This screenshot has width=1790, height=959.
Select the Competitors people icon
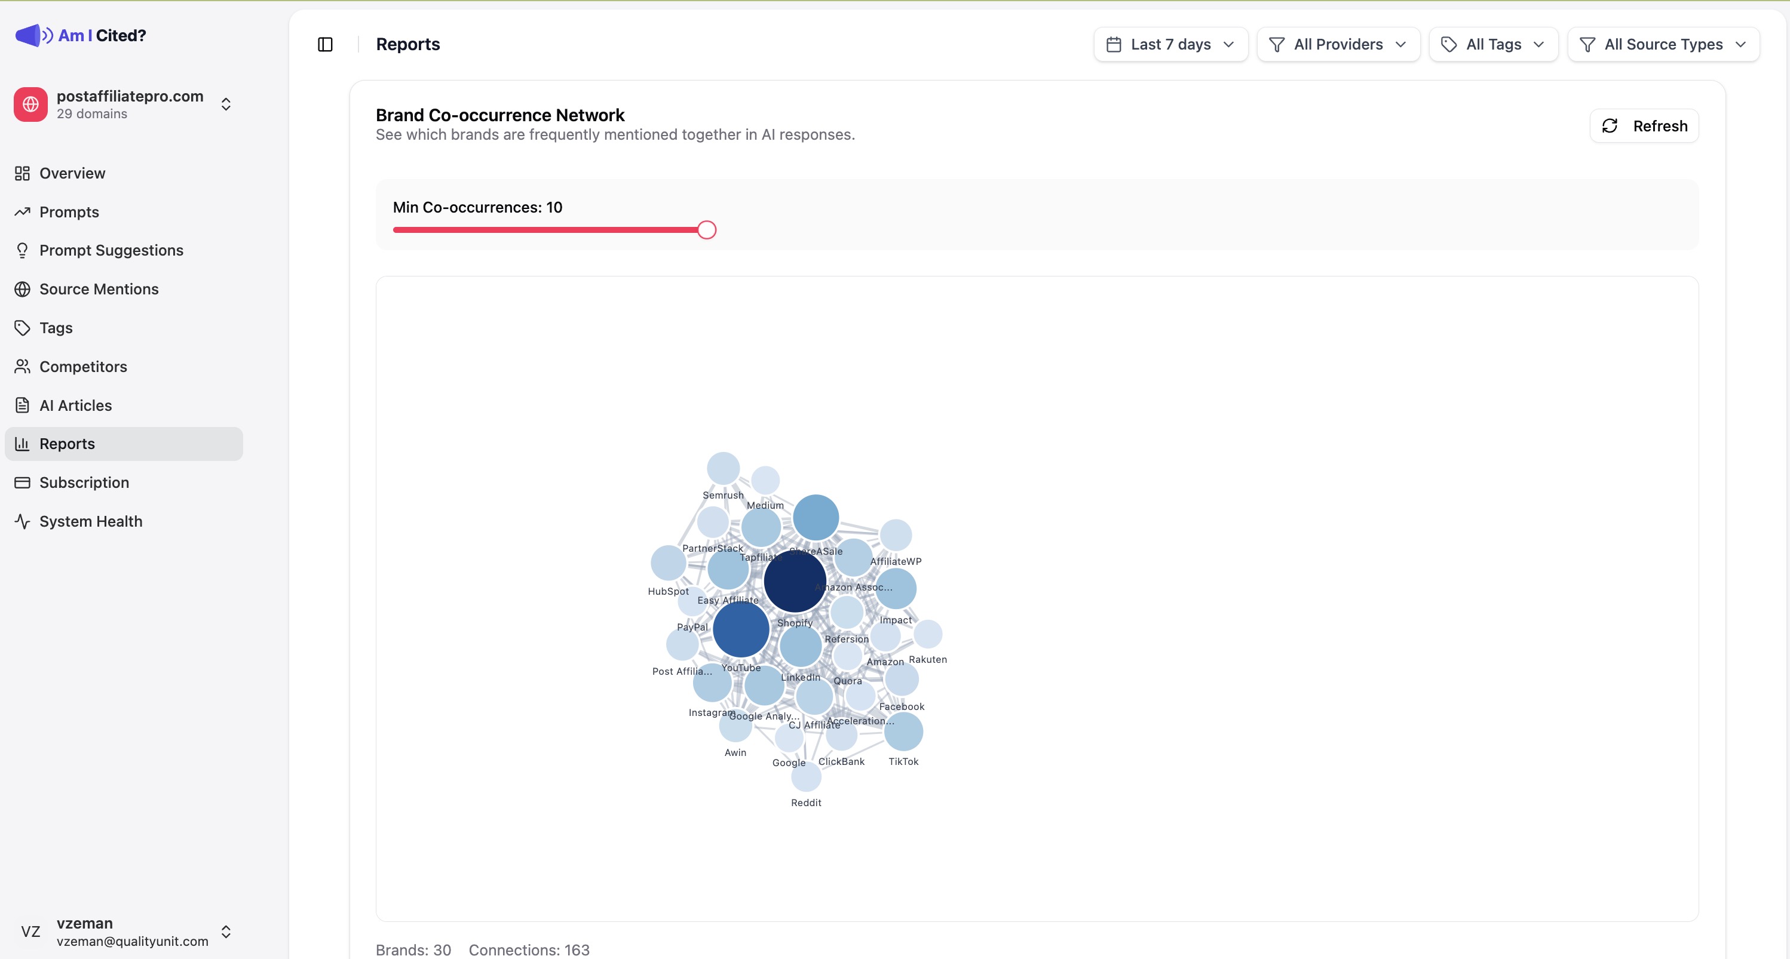(x=23, y=366)
